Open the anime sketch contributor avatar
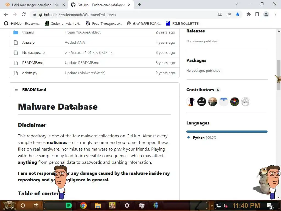Image resolution: width=281 pixels, height=211 pixels. tap(245, 102)
